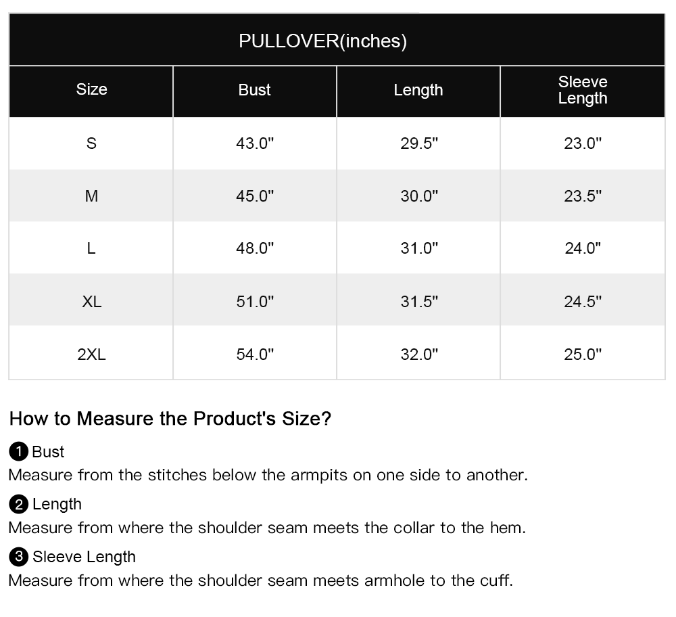Select the S size row label
The height and width of the screenshot is (617, 676).
tap(91, 143)
